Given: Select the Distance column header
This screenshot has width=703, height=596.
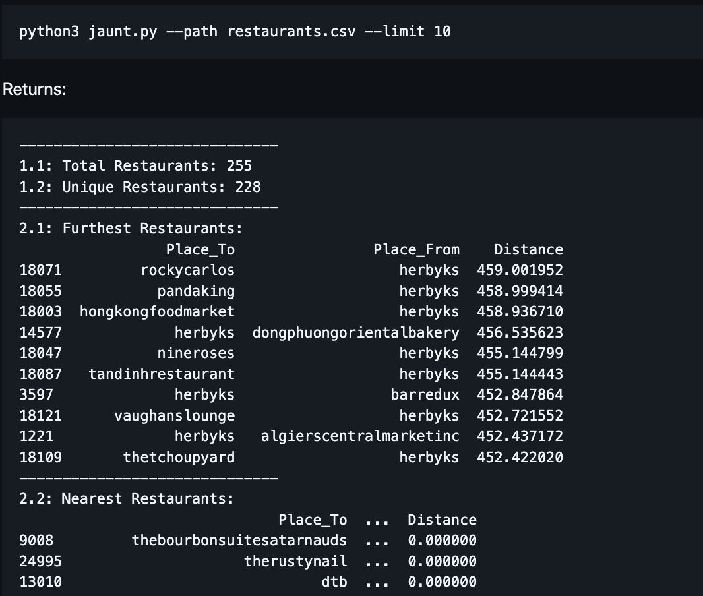Looking at the screenshot, I should click(530, 249).
